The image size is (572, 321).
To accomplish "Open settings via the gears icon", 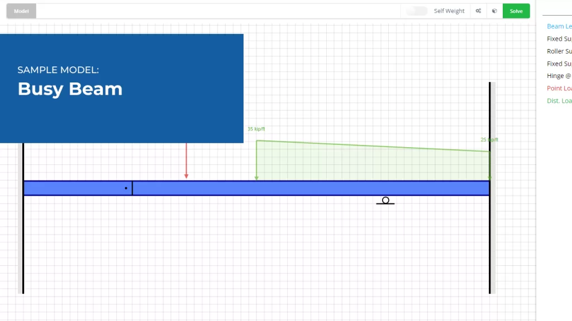I will click(479, 11).
